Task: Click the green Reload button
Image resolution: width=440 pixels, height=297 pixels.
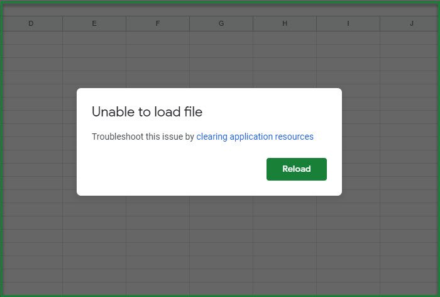Action: 296,169
